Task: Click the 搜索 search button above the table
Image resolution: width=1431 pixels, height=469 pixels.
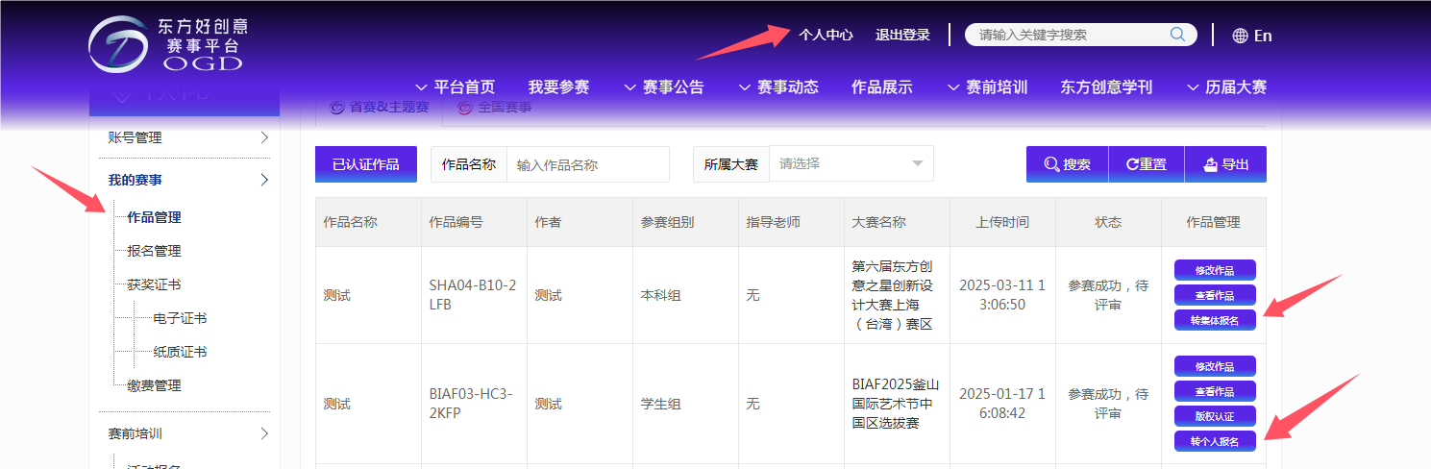Action: [1067, 164]
